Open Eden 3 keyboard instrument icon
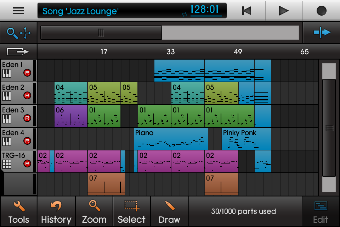 (x=7, y=119)
